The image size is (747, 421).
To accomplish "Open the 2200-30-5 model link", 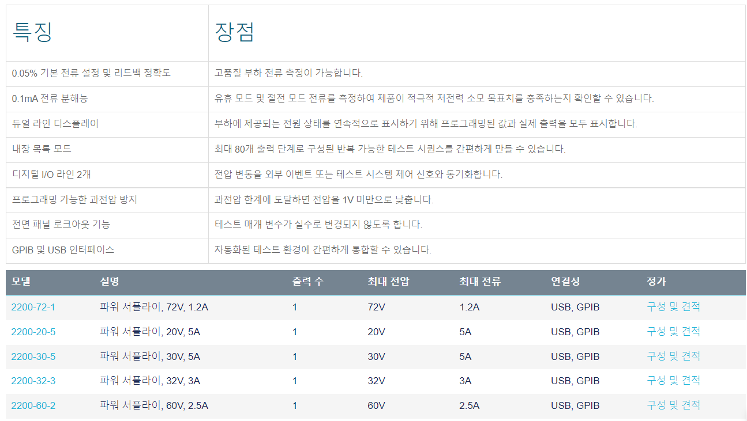I will coord(33,356).
